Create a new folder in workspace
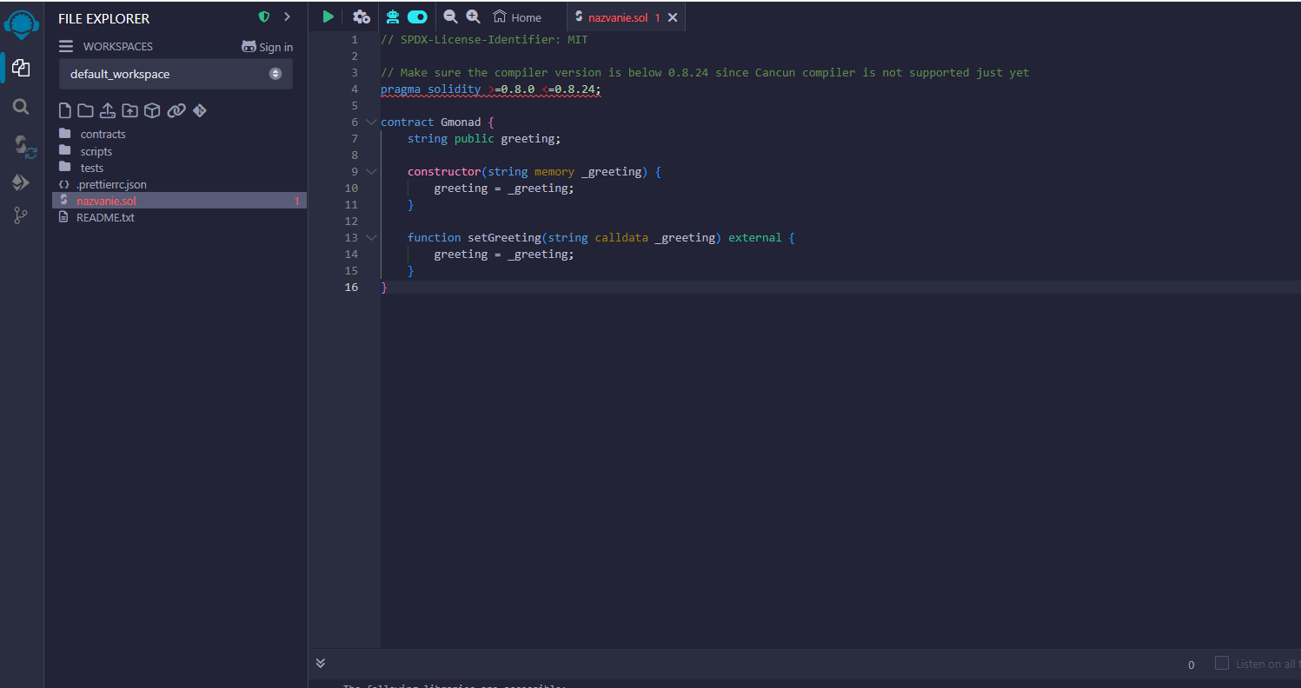The image size is (1301, 688). (85, 110)
